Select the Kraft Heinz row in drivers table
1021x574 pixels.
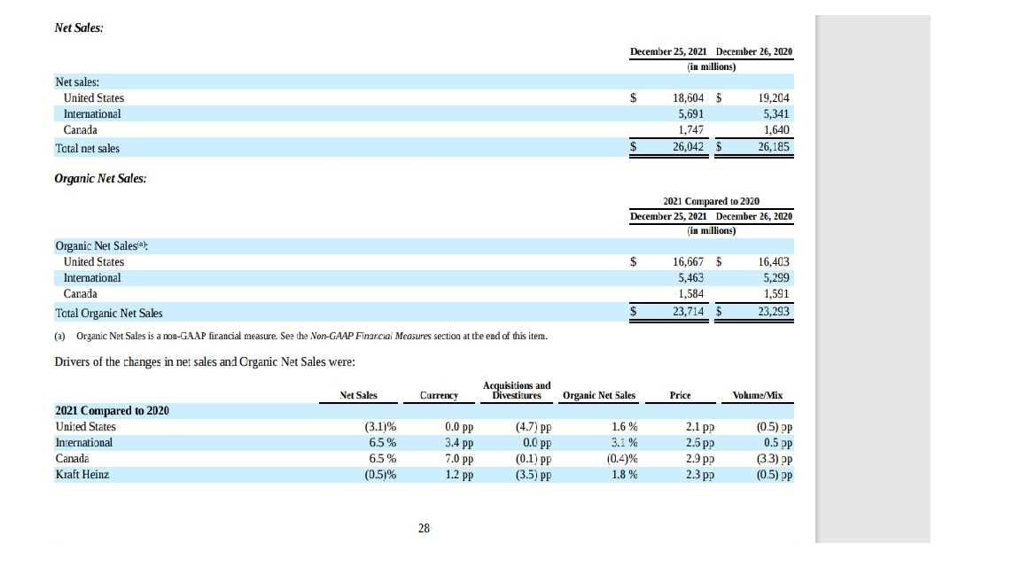tap(82, 474)
